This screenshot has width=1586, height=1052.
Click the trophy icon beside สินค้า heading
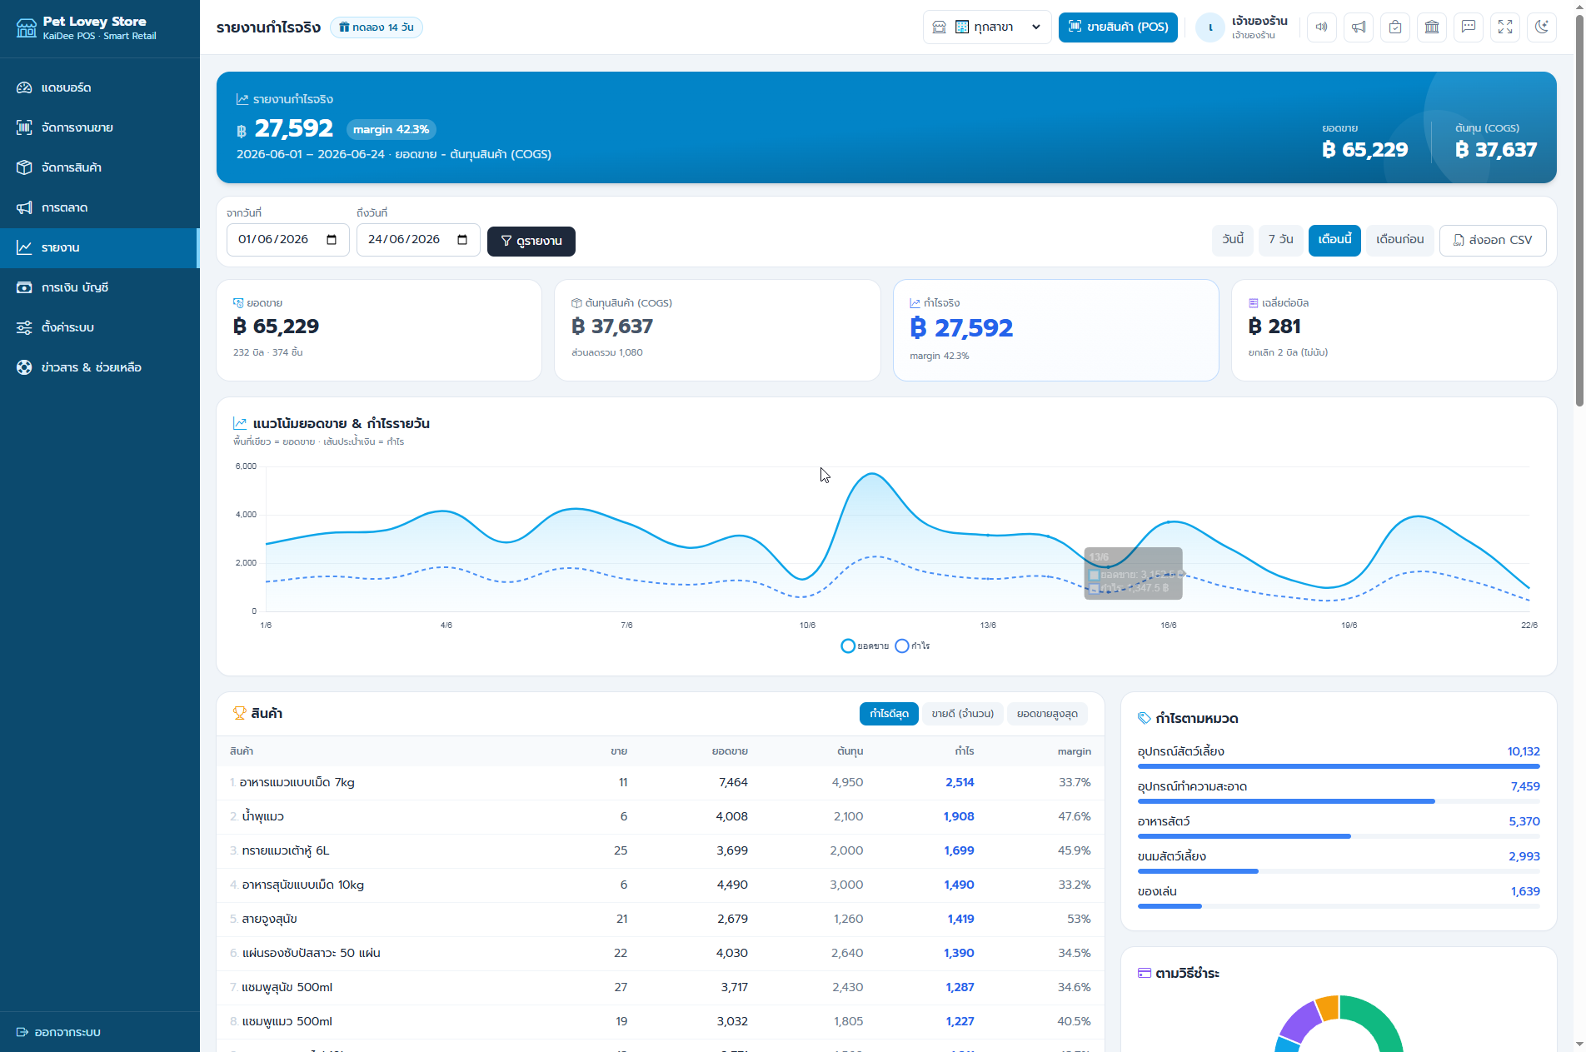coord(239,713)
